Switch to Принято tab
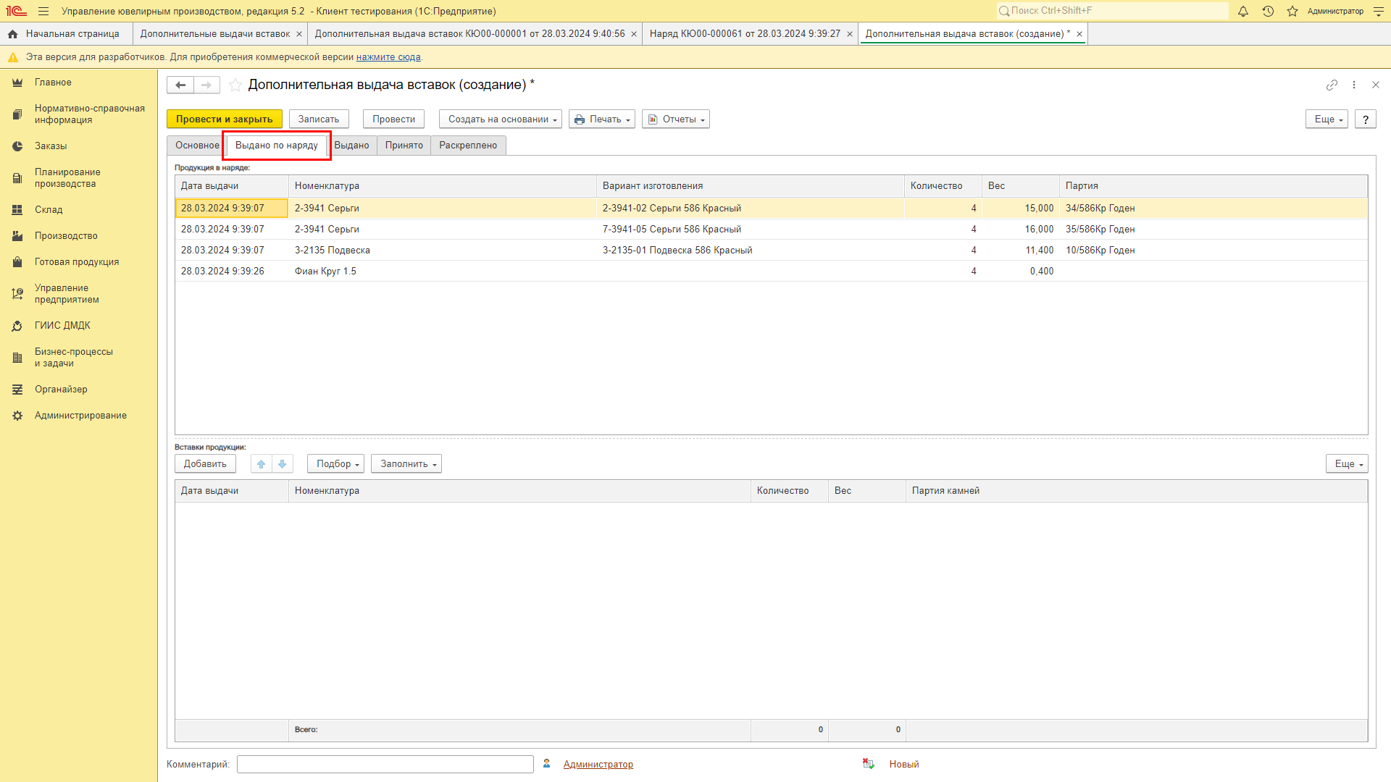This screenshot has width=1391, height=782. tap(404, 146)
